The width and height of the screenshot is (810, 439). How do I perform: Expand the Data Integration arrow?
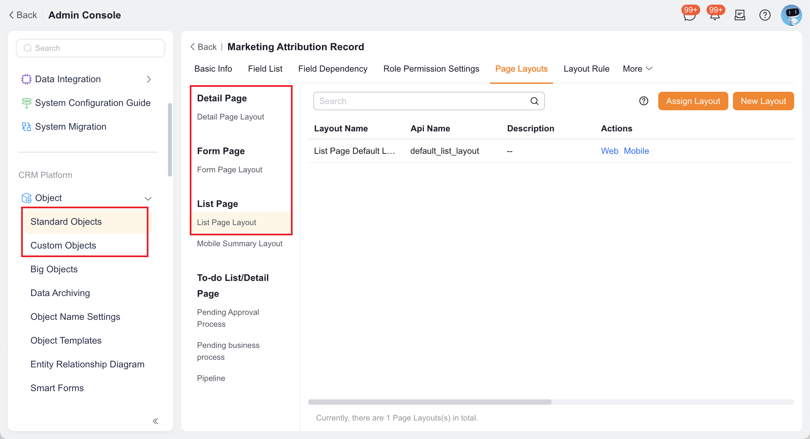(x=149, y=79)
